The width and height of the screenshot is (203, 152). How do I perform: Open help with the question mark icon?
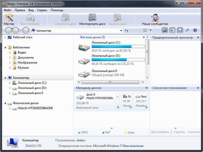195,30
